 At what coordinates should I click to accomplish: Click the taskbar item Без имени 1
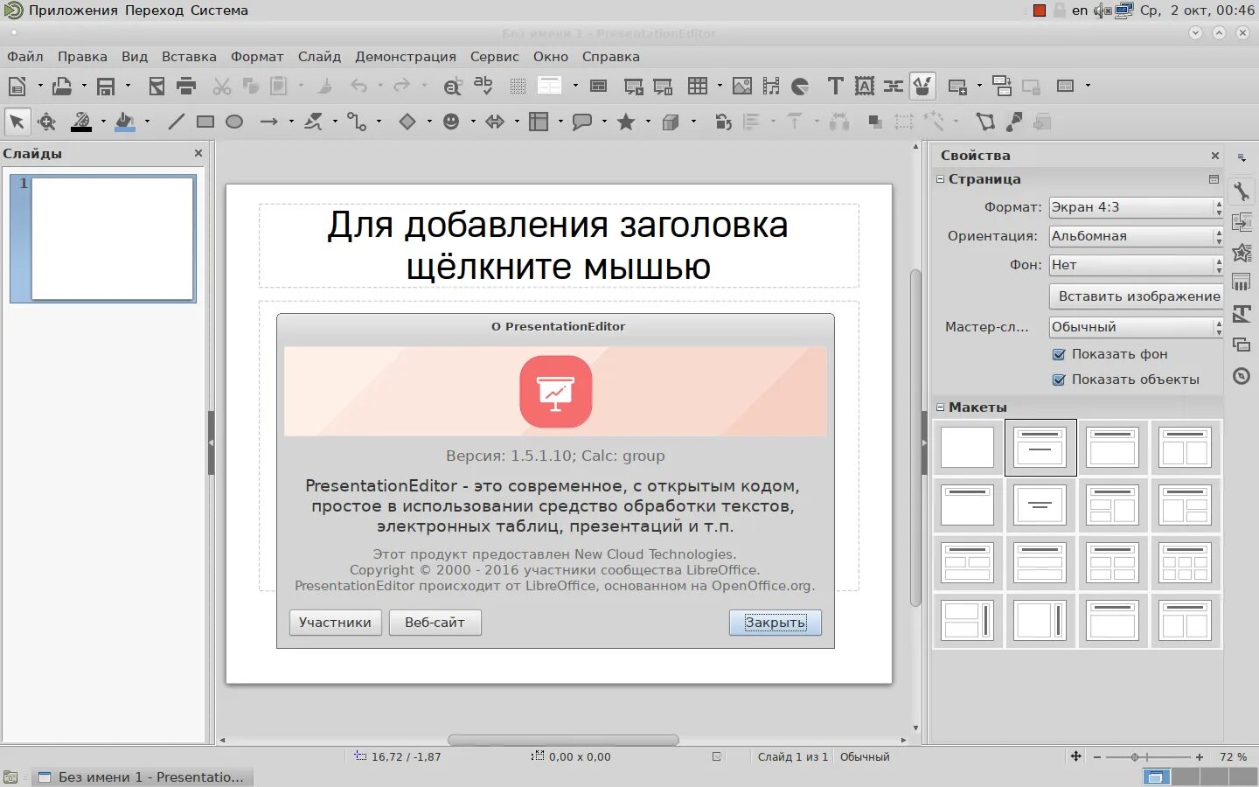(143, 777)
